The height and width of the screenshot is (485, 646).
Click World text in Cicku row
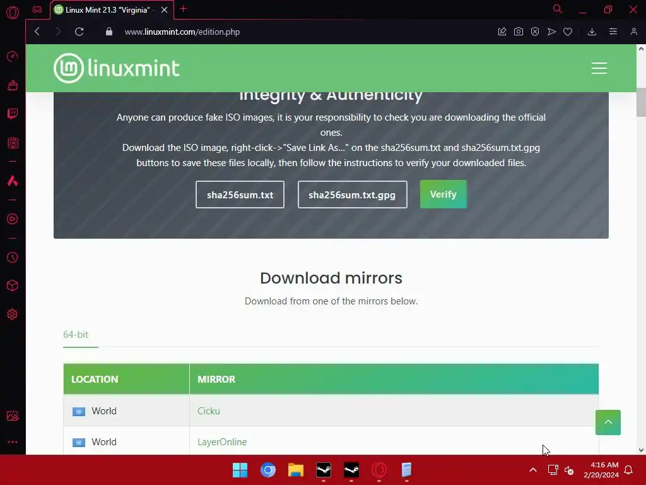[104, 410]
